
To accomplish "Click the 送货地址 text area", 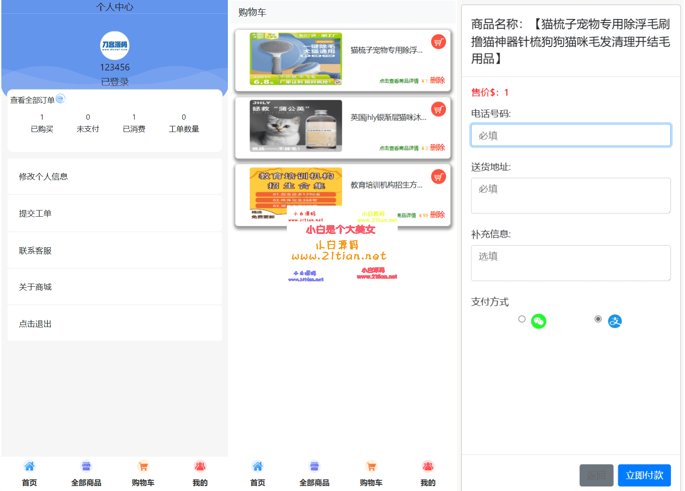I will [571, 195].
